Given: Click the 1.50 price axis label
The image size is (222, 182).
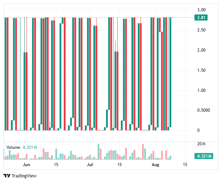Looking at the screenshot, I should pos(201,70).
